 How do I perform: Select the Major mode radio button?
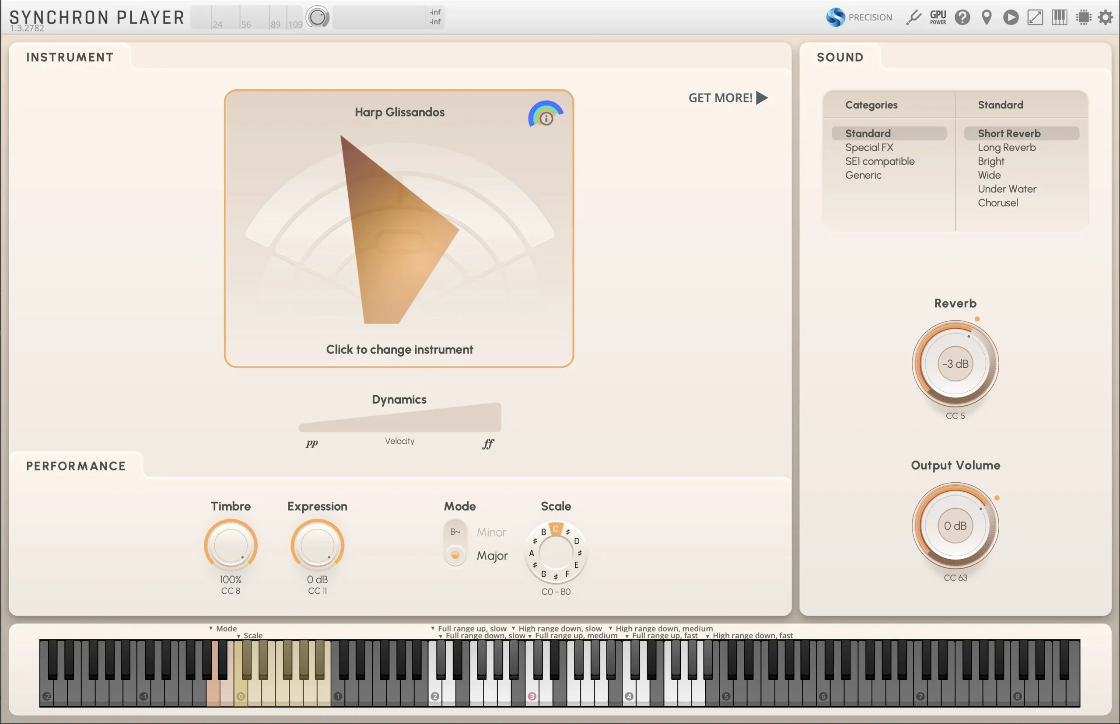(x=455, y=555)
